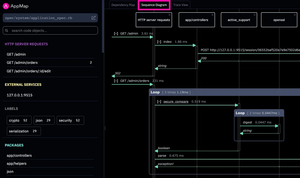This screenshot has height=178, width=300.
Task: Click the panel divider drag handle
Action: 105,128
